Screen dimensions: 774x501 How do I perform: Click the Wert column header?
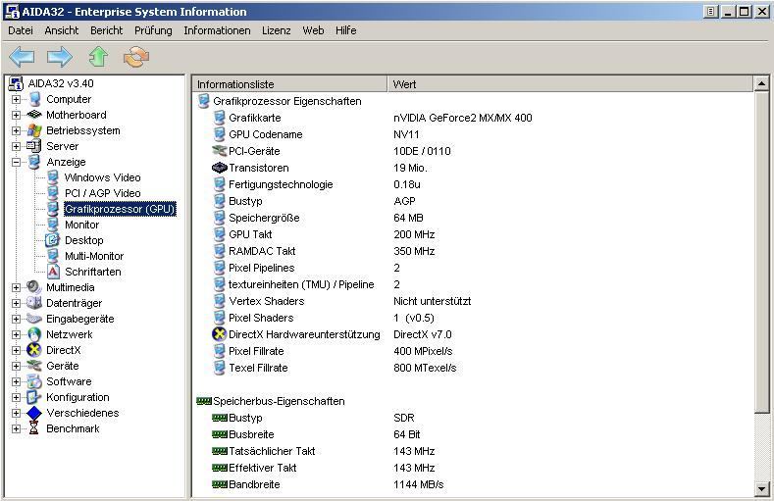tap(571, 84)
